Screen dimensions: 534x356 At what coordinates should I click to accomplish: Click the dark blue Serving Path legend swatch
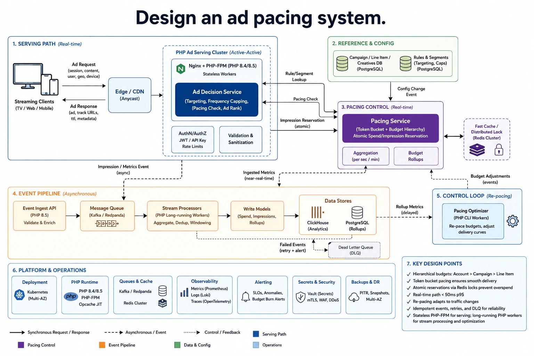(256, 334)
